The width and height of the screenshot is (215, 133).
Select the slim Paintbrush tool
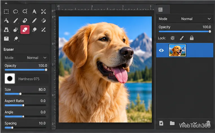pos(16,21)
